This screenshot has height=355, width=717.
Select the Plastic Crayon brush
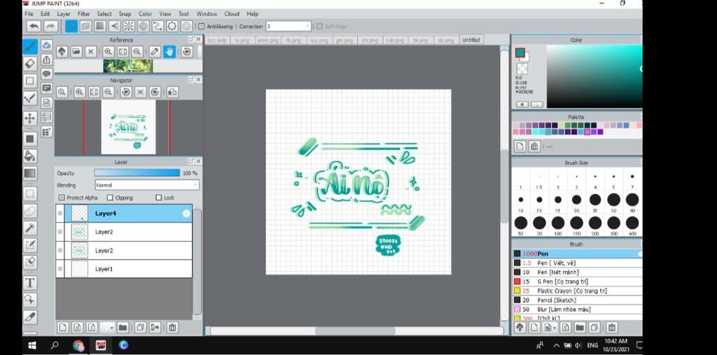pos(577,291)
